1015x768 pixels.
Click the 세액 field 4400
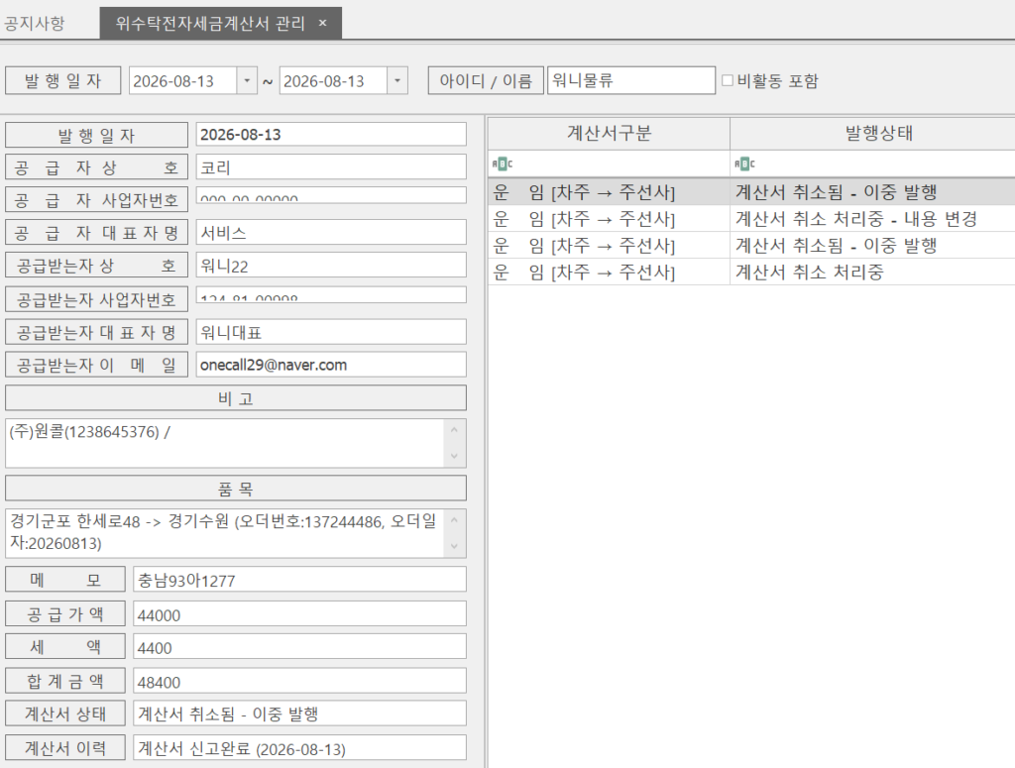[x=299, y=647]
